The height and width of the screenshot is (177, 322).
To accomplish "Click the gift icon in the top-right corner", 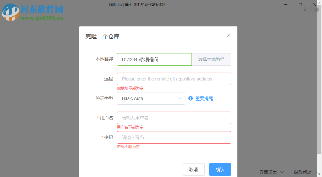I will (305, 10).
